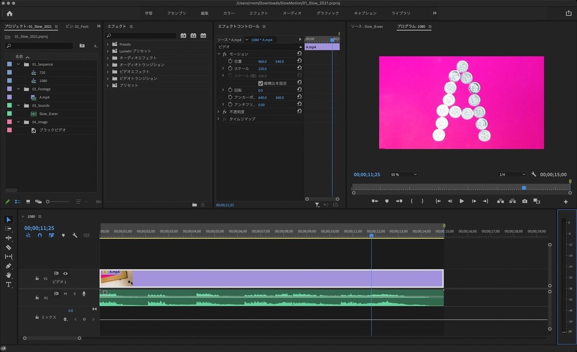Expand the オーディオトランジション folder
The image size is (577, 352).
[108, 65]
